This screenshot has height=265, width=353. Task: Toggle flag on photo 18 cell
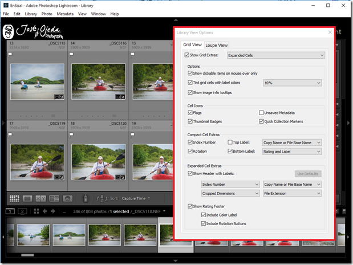[71, 134]
